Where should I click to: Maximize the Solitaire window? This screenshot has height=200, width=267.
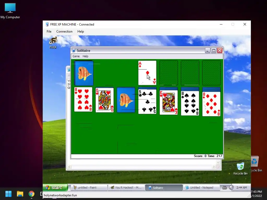(x=214, y=51)
